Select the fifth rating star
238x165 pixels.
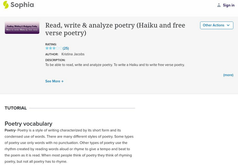coord(61,48)
